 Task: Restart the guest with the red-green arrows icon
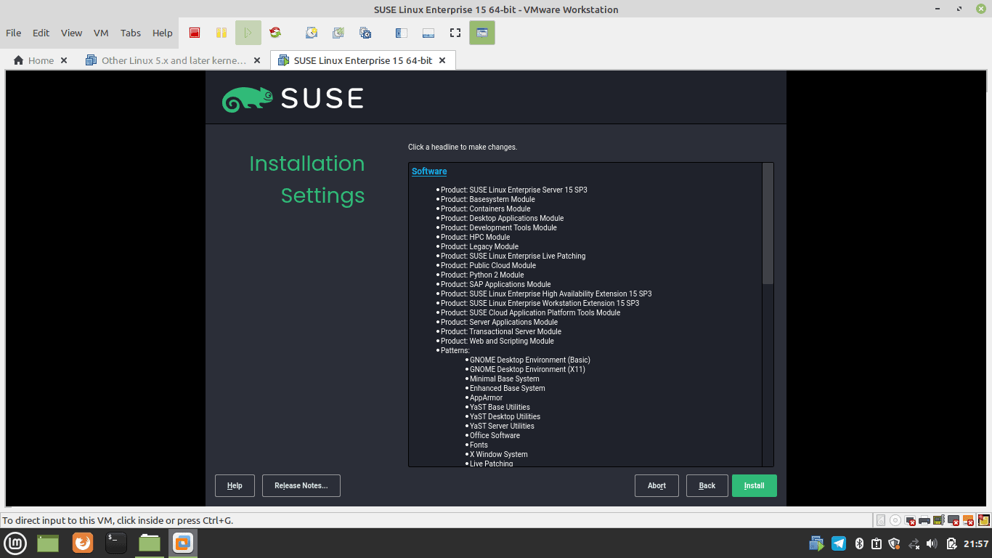275,33
